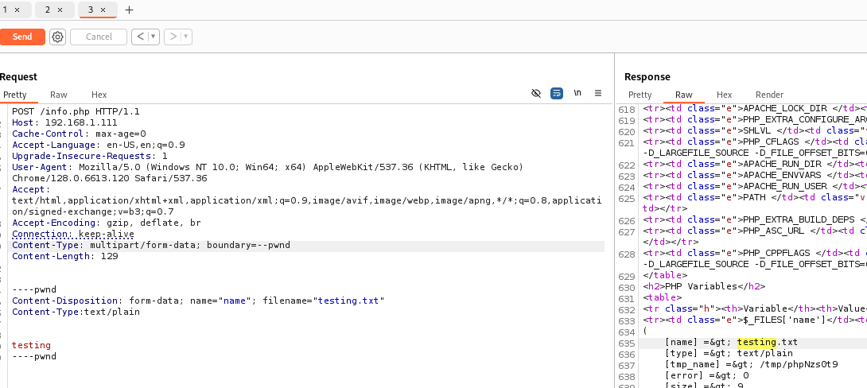Go back to previous request in history
The height and width of the screenshot is (388, 867).
click(139, 37)
